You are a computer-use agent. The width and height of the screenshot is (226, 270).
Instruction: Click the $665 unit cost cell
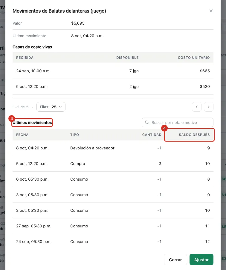coord(205,71)
